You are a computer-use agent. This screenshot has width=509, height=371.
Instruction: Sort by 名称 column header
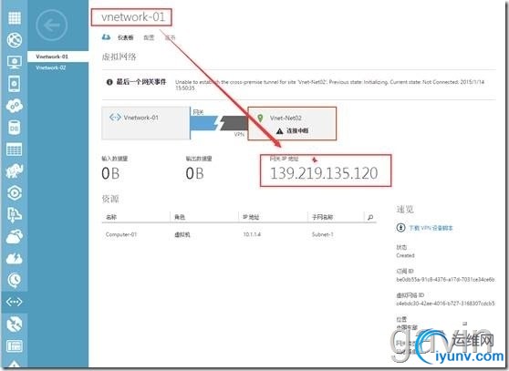[111, 217]
